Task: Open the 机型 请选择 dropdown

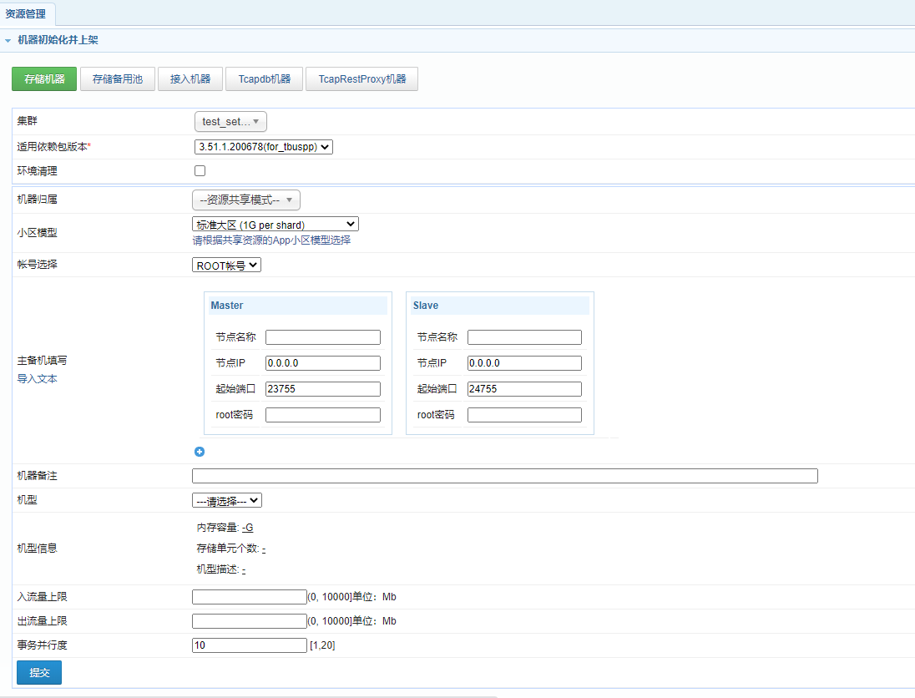Action: click(227, 501)
